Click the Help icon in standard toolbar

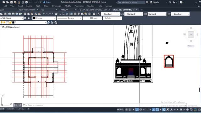click(x=94, y=14)
